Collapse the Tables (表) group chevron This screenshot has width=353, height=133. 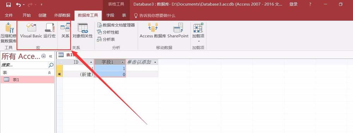(49, 73)
